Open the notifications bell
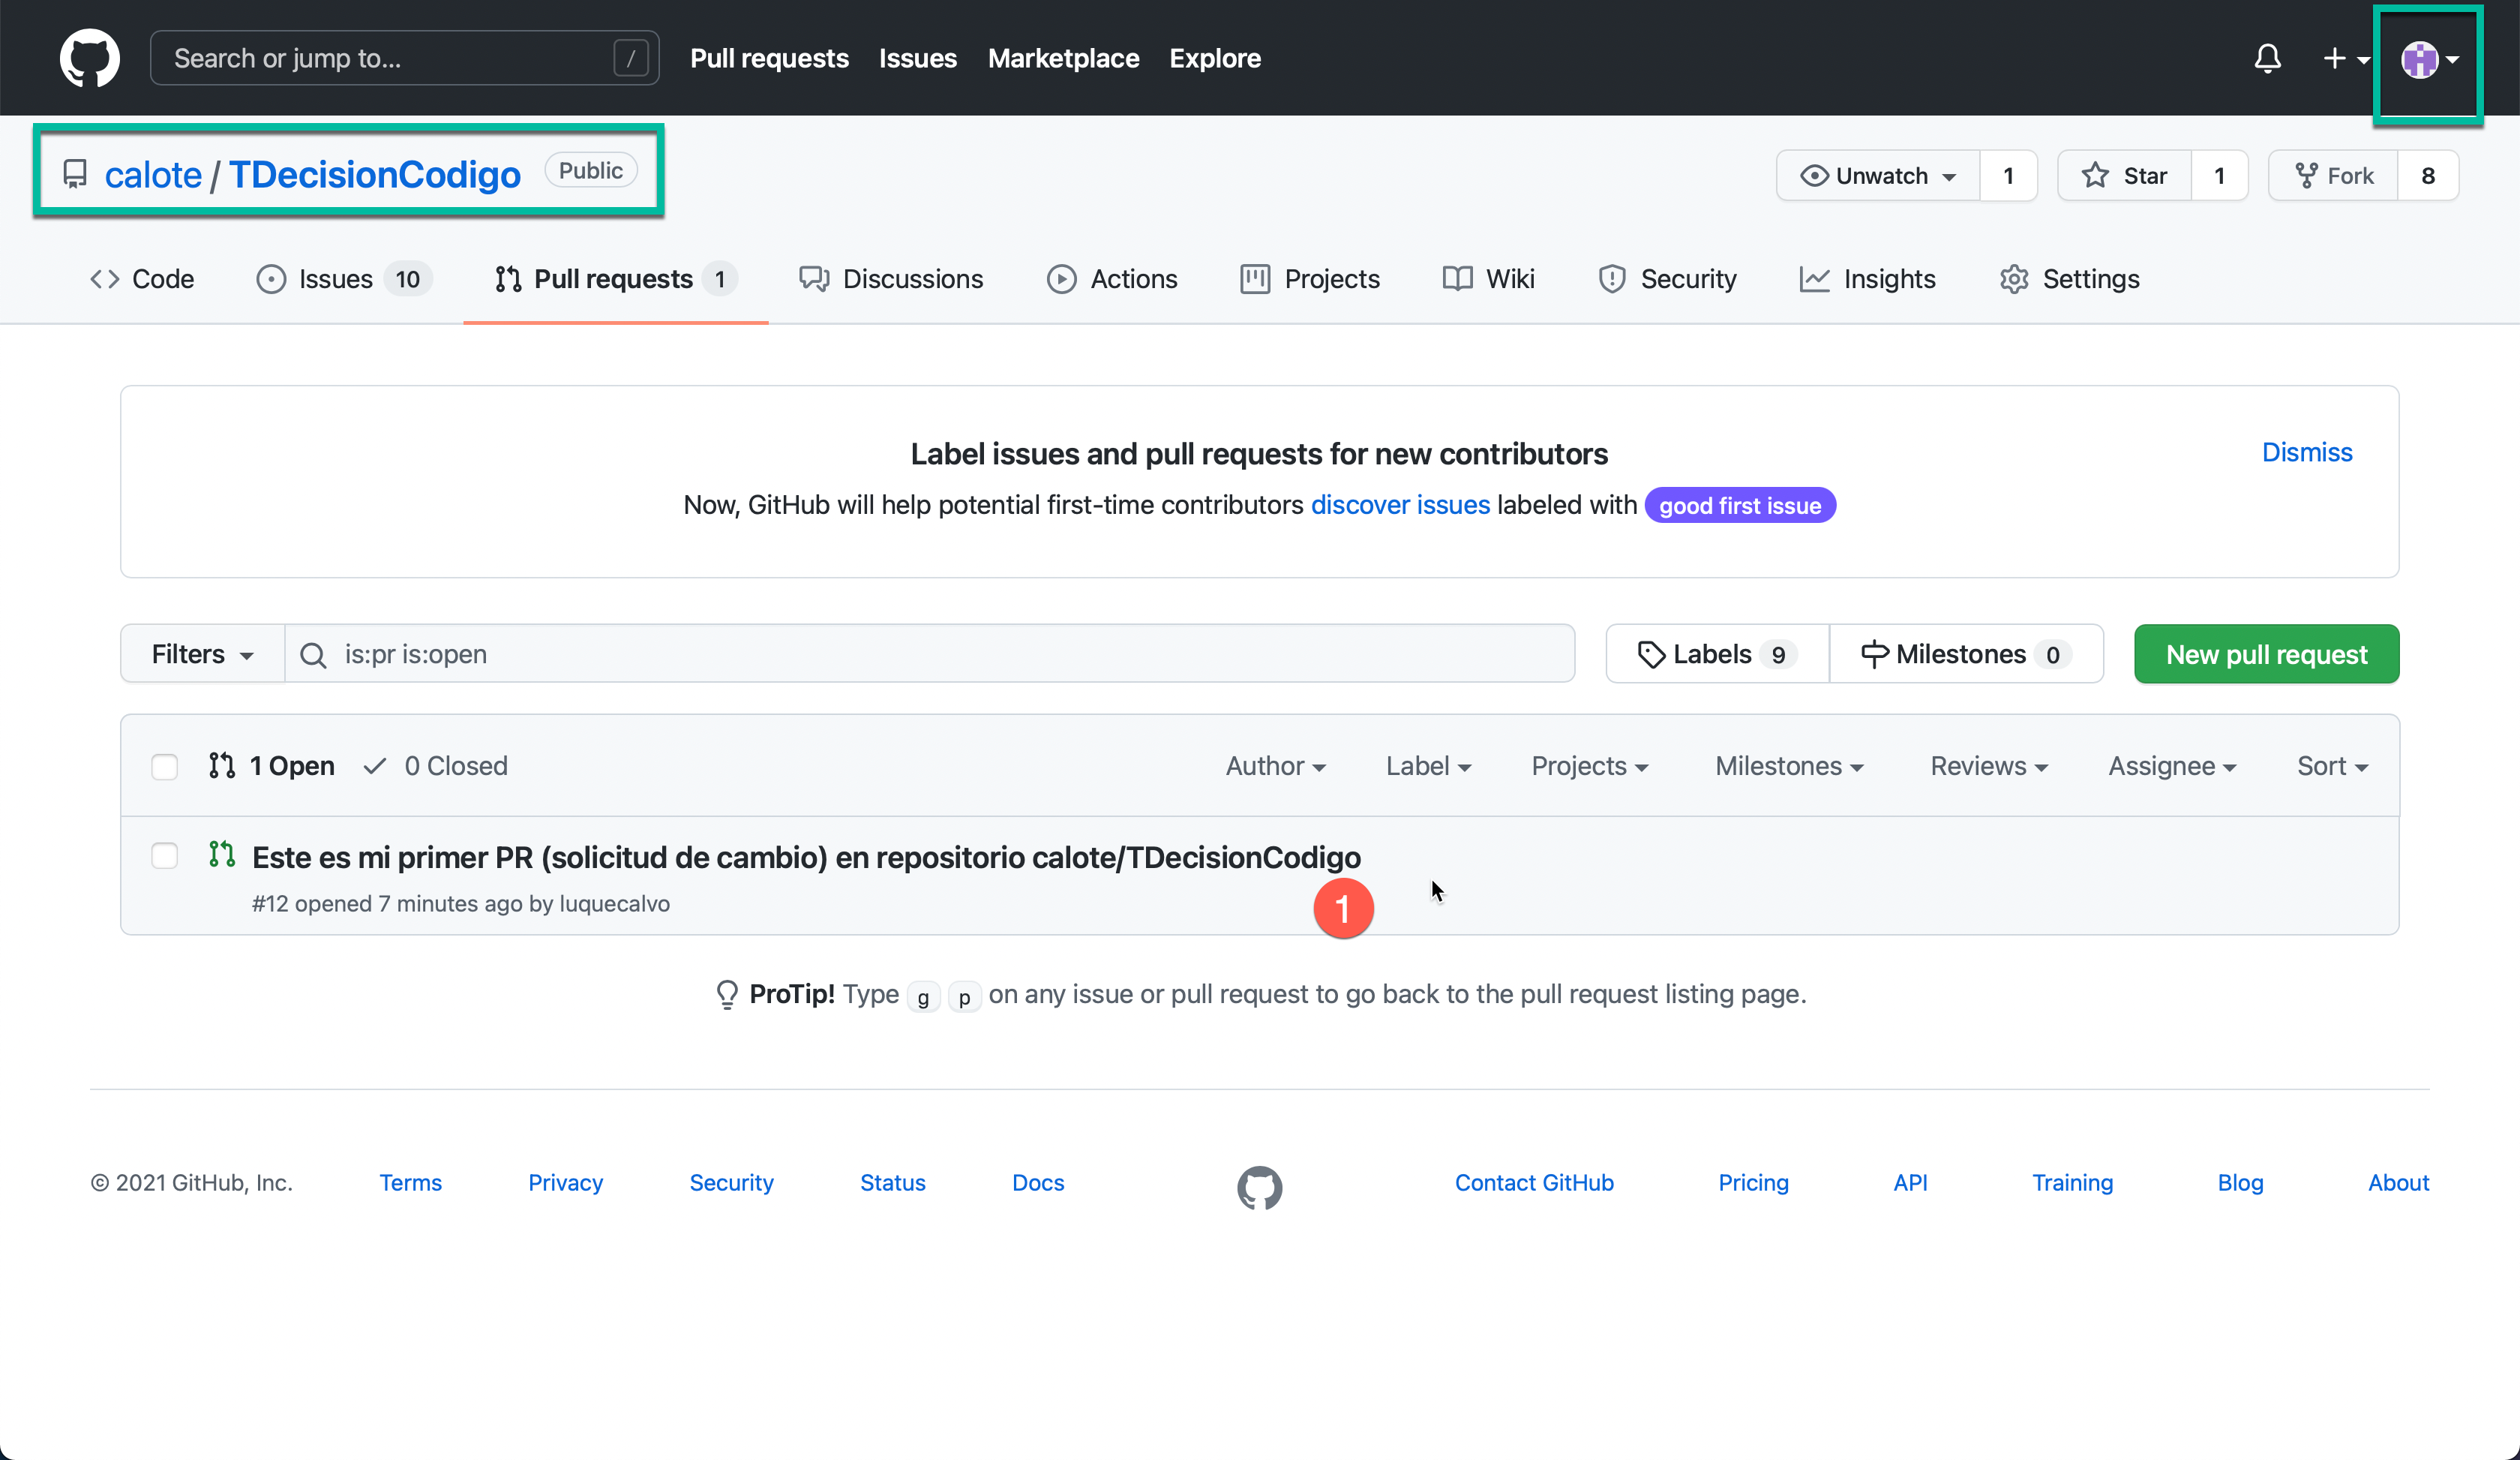 pyautogui.click(x=2268, y=58)
